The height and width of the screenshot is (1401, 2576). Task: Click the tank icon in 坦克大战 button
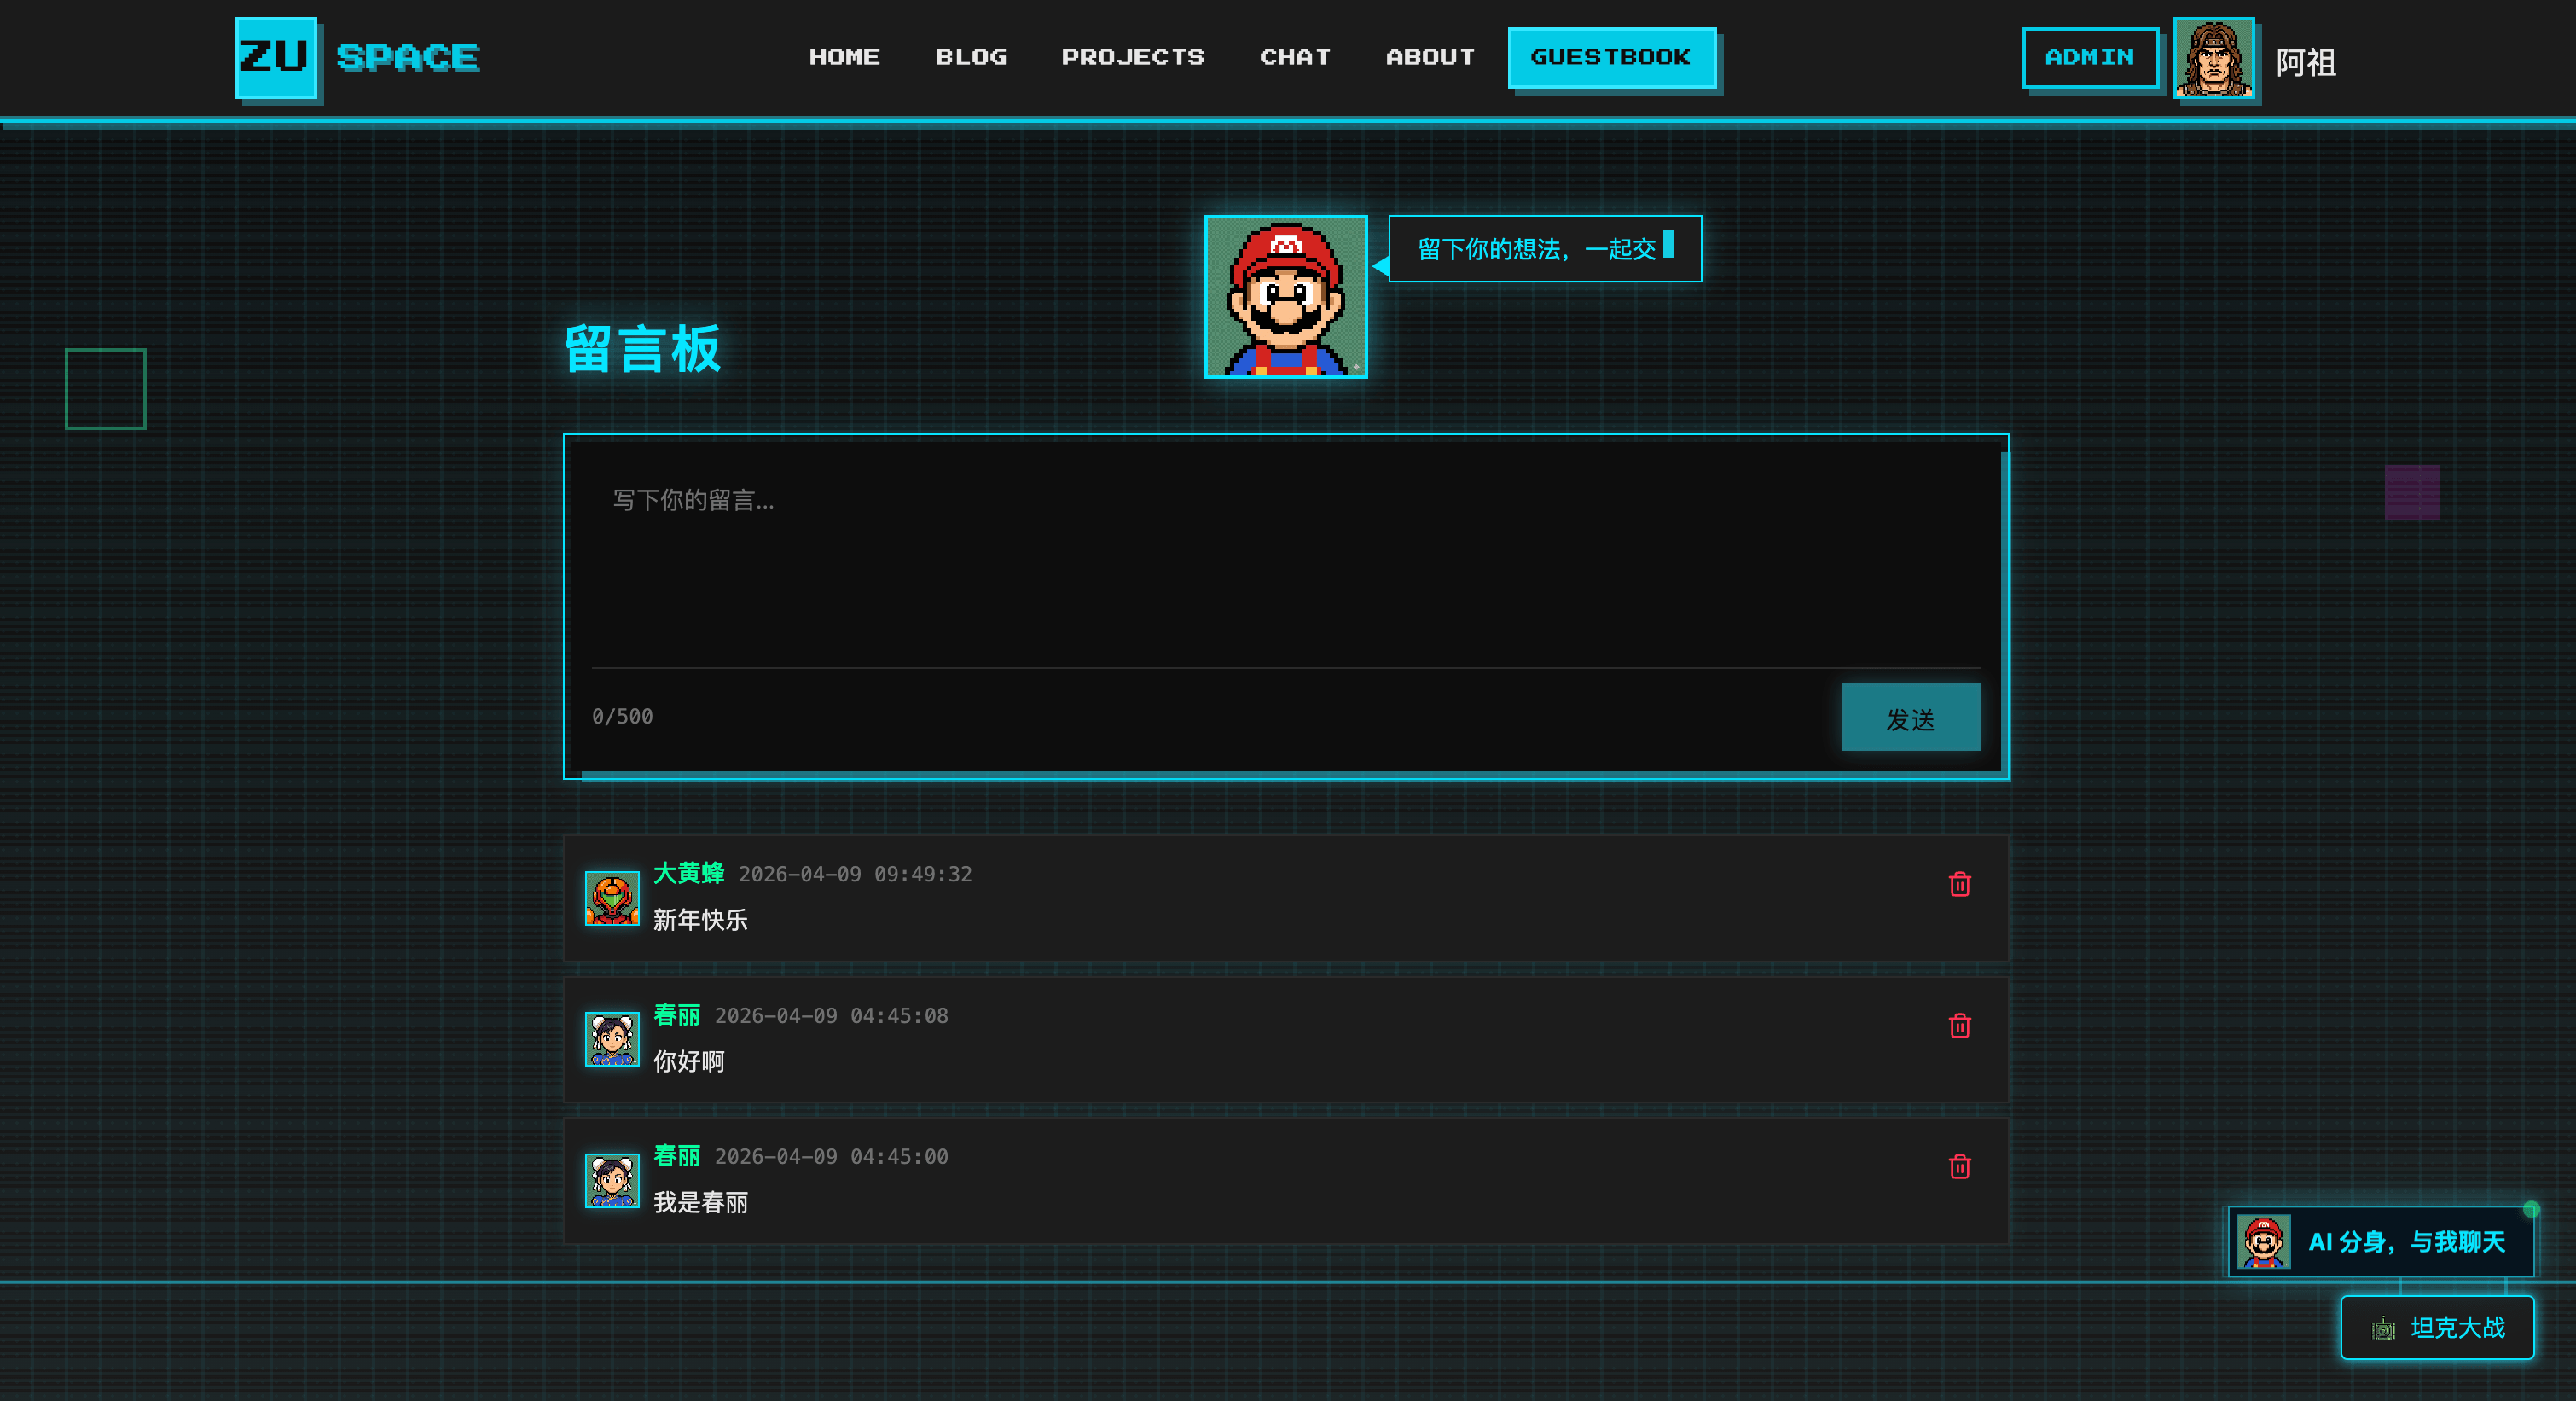(x=2383, y=1328)
